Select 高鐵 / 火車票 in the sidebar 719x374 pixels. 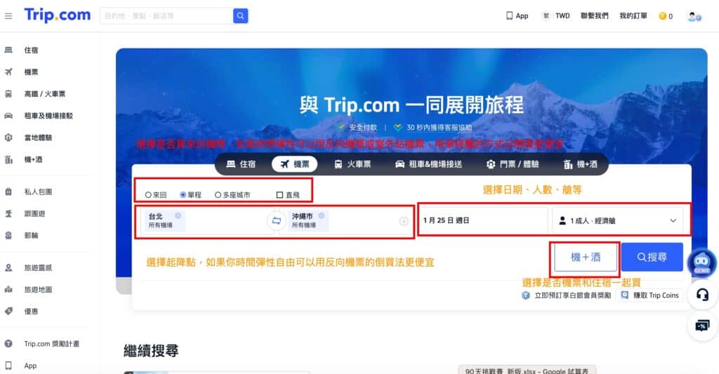46,94
